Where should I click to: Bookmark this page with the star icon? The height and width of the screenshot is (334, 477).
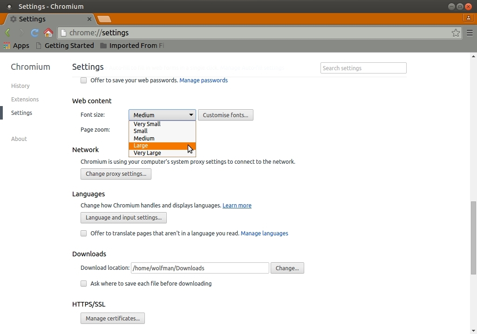tap(456, 33)
